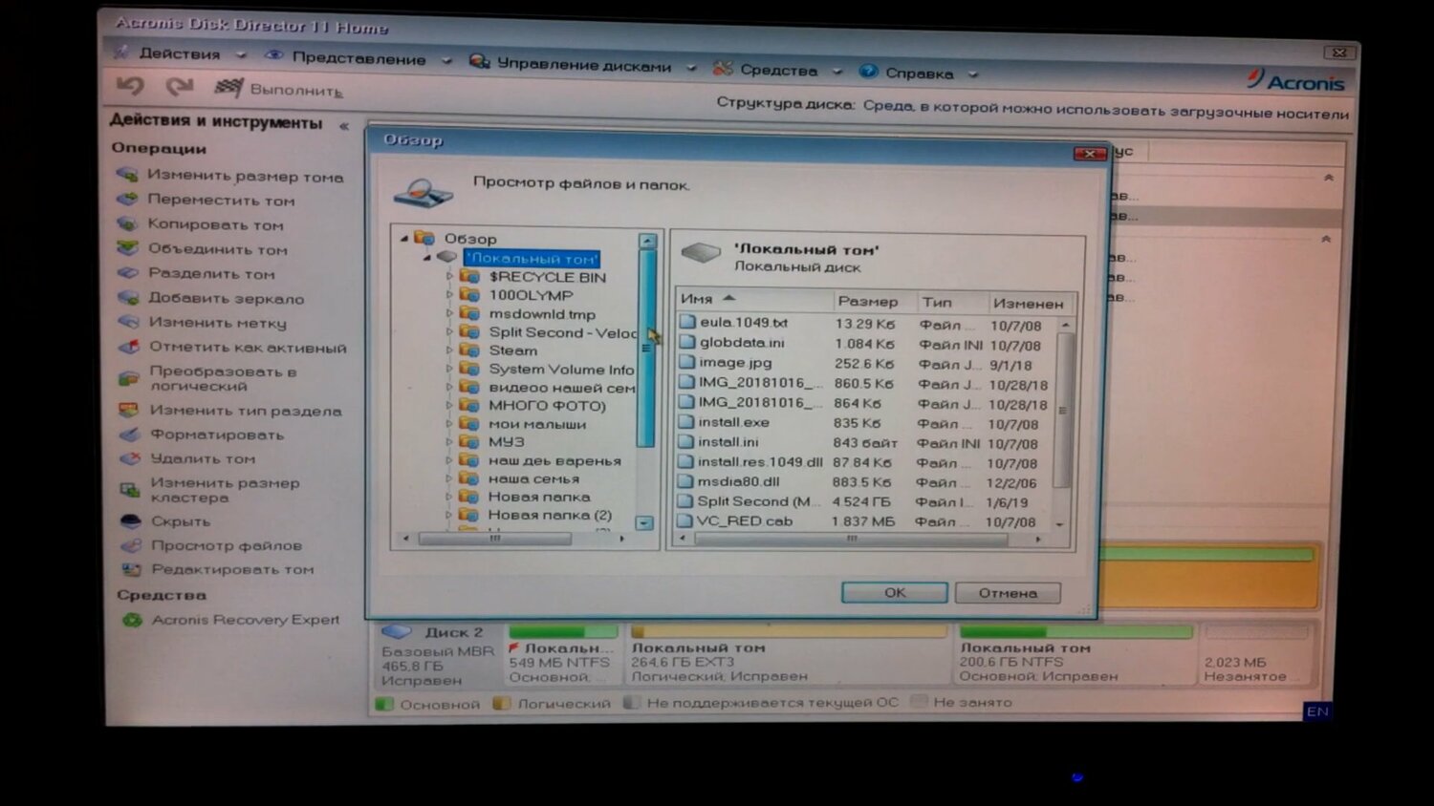The image size is (1434, 806).
Task: Click folder tree scroll down arrow
Action: click(x=644, y=522)
